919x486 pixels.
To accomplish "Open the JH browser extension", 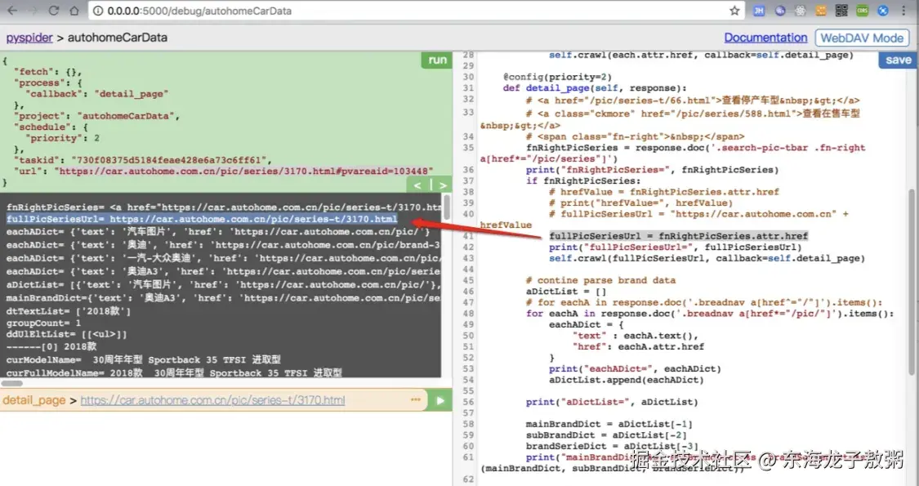I will [x=759, y=11].
